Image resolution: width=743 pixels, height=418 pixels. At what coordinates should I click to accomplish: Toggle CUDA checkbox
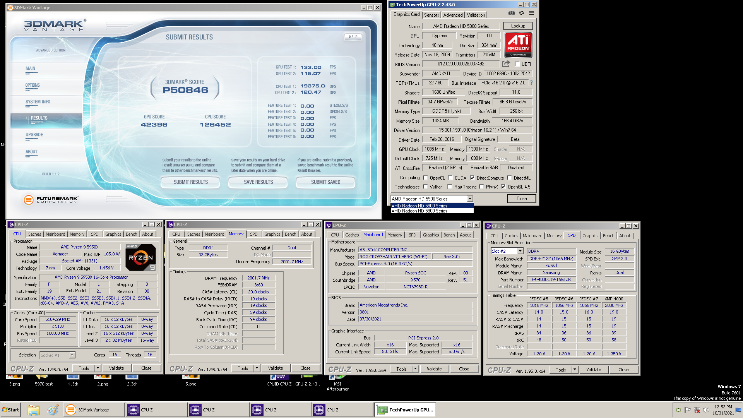(x=450, y=178)
